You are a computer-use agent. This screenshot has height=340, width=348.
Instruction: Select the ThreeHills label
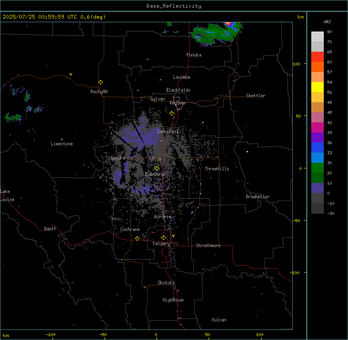pos(217,169)
